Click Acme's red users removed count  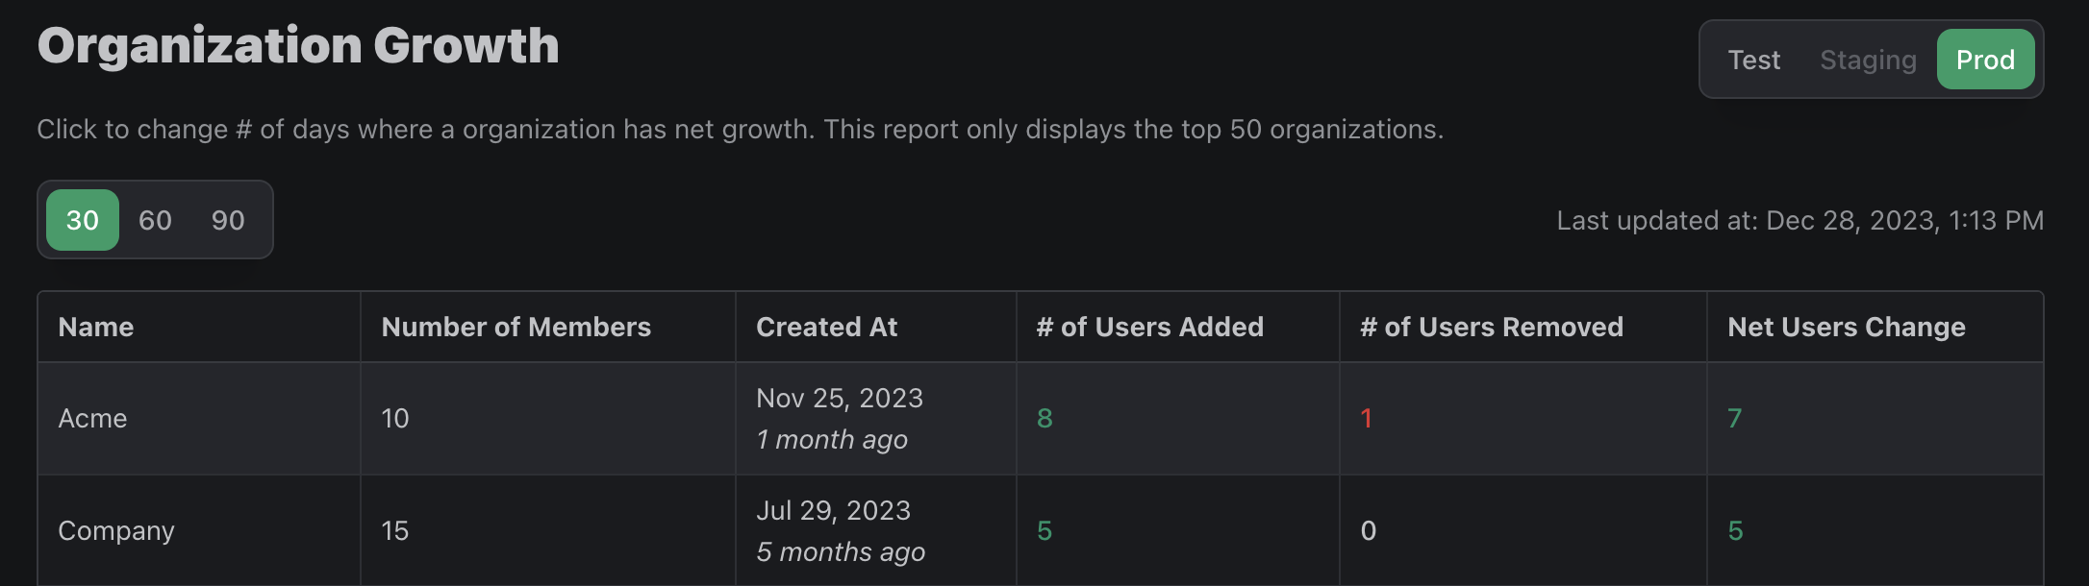tap(1366, 418)
